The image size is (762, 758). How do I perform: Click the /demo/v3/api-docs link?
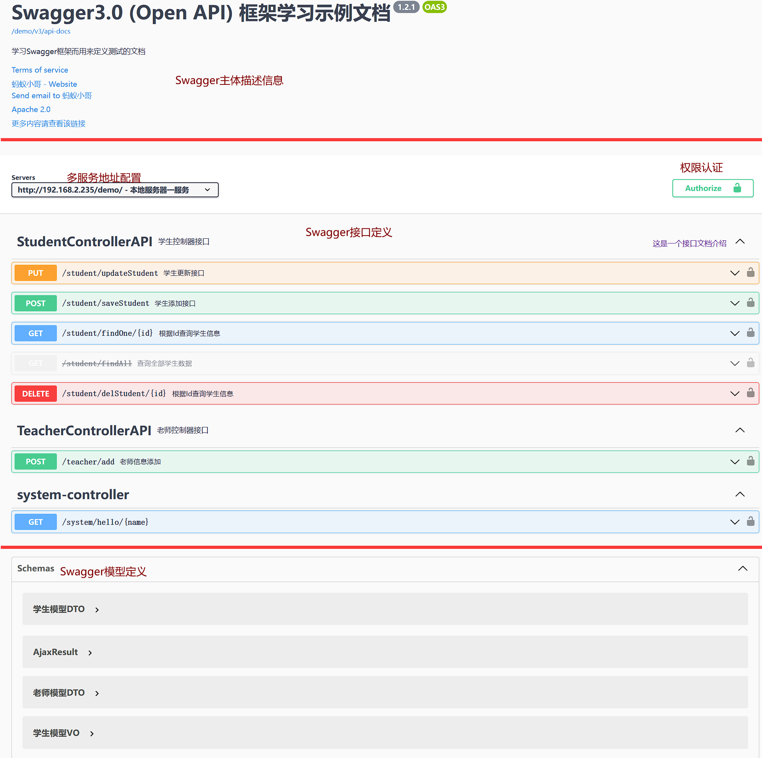(41, 31)
